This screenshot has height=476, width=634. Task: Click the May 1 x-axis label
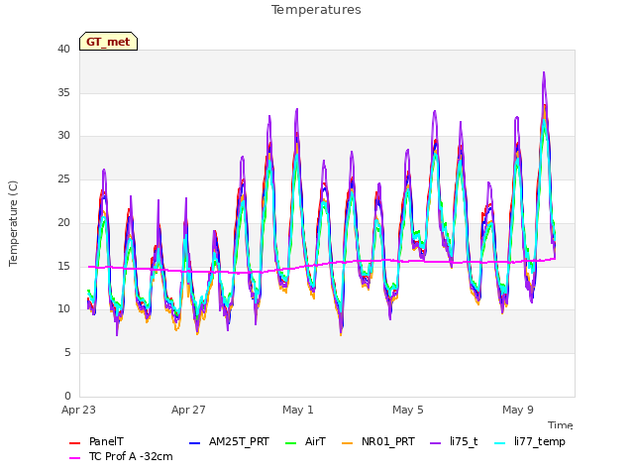(298, 410)
